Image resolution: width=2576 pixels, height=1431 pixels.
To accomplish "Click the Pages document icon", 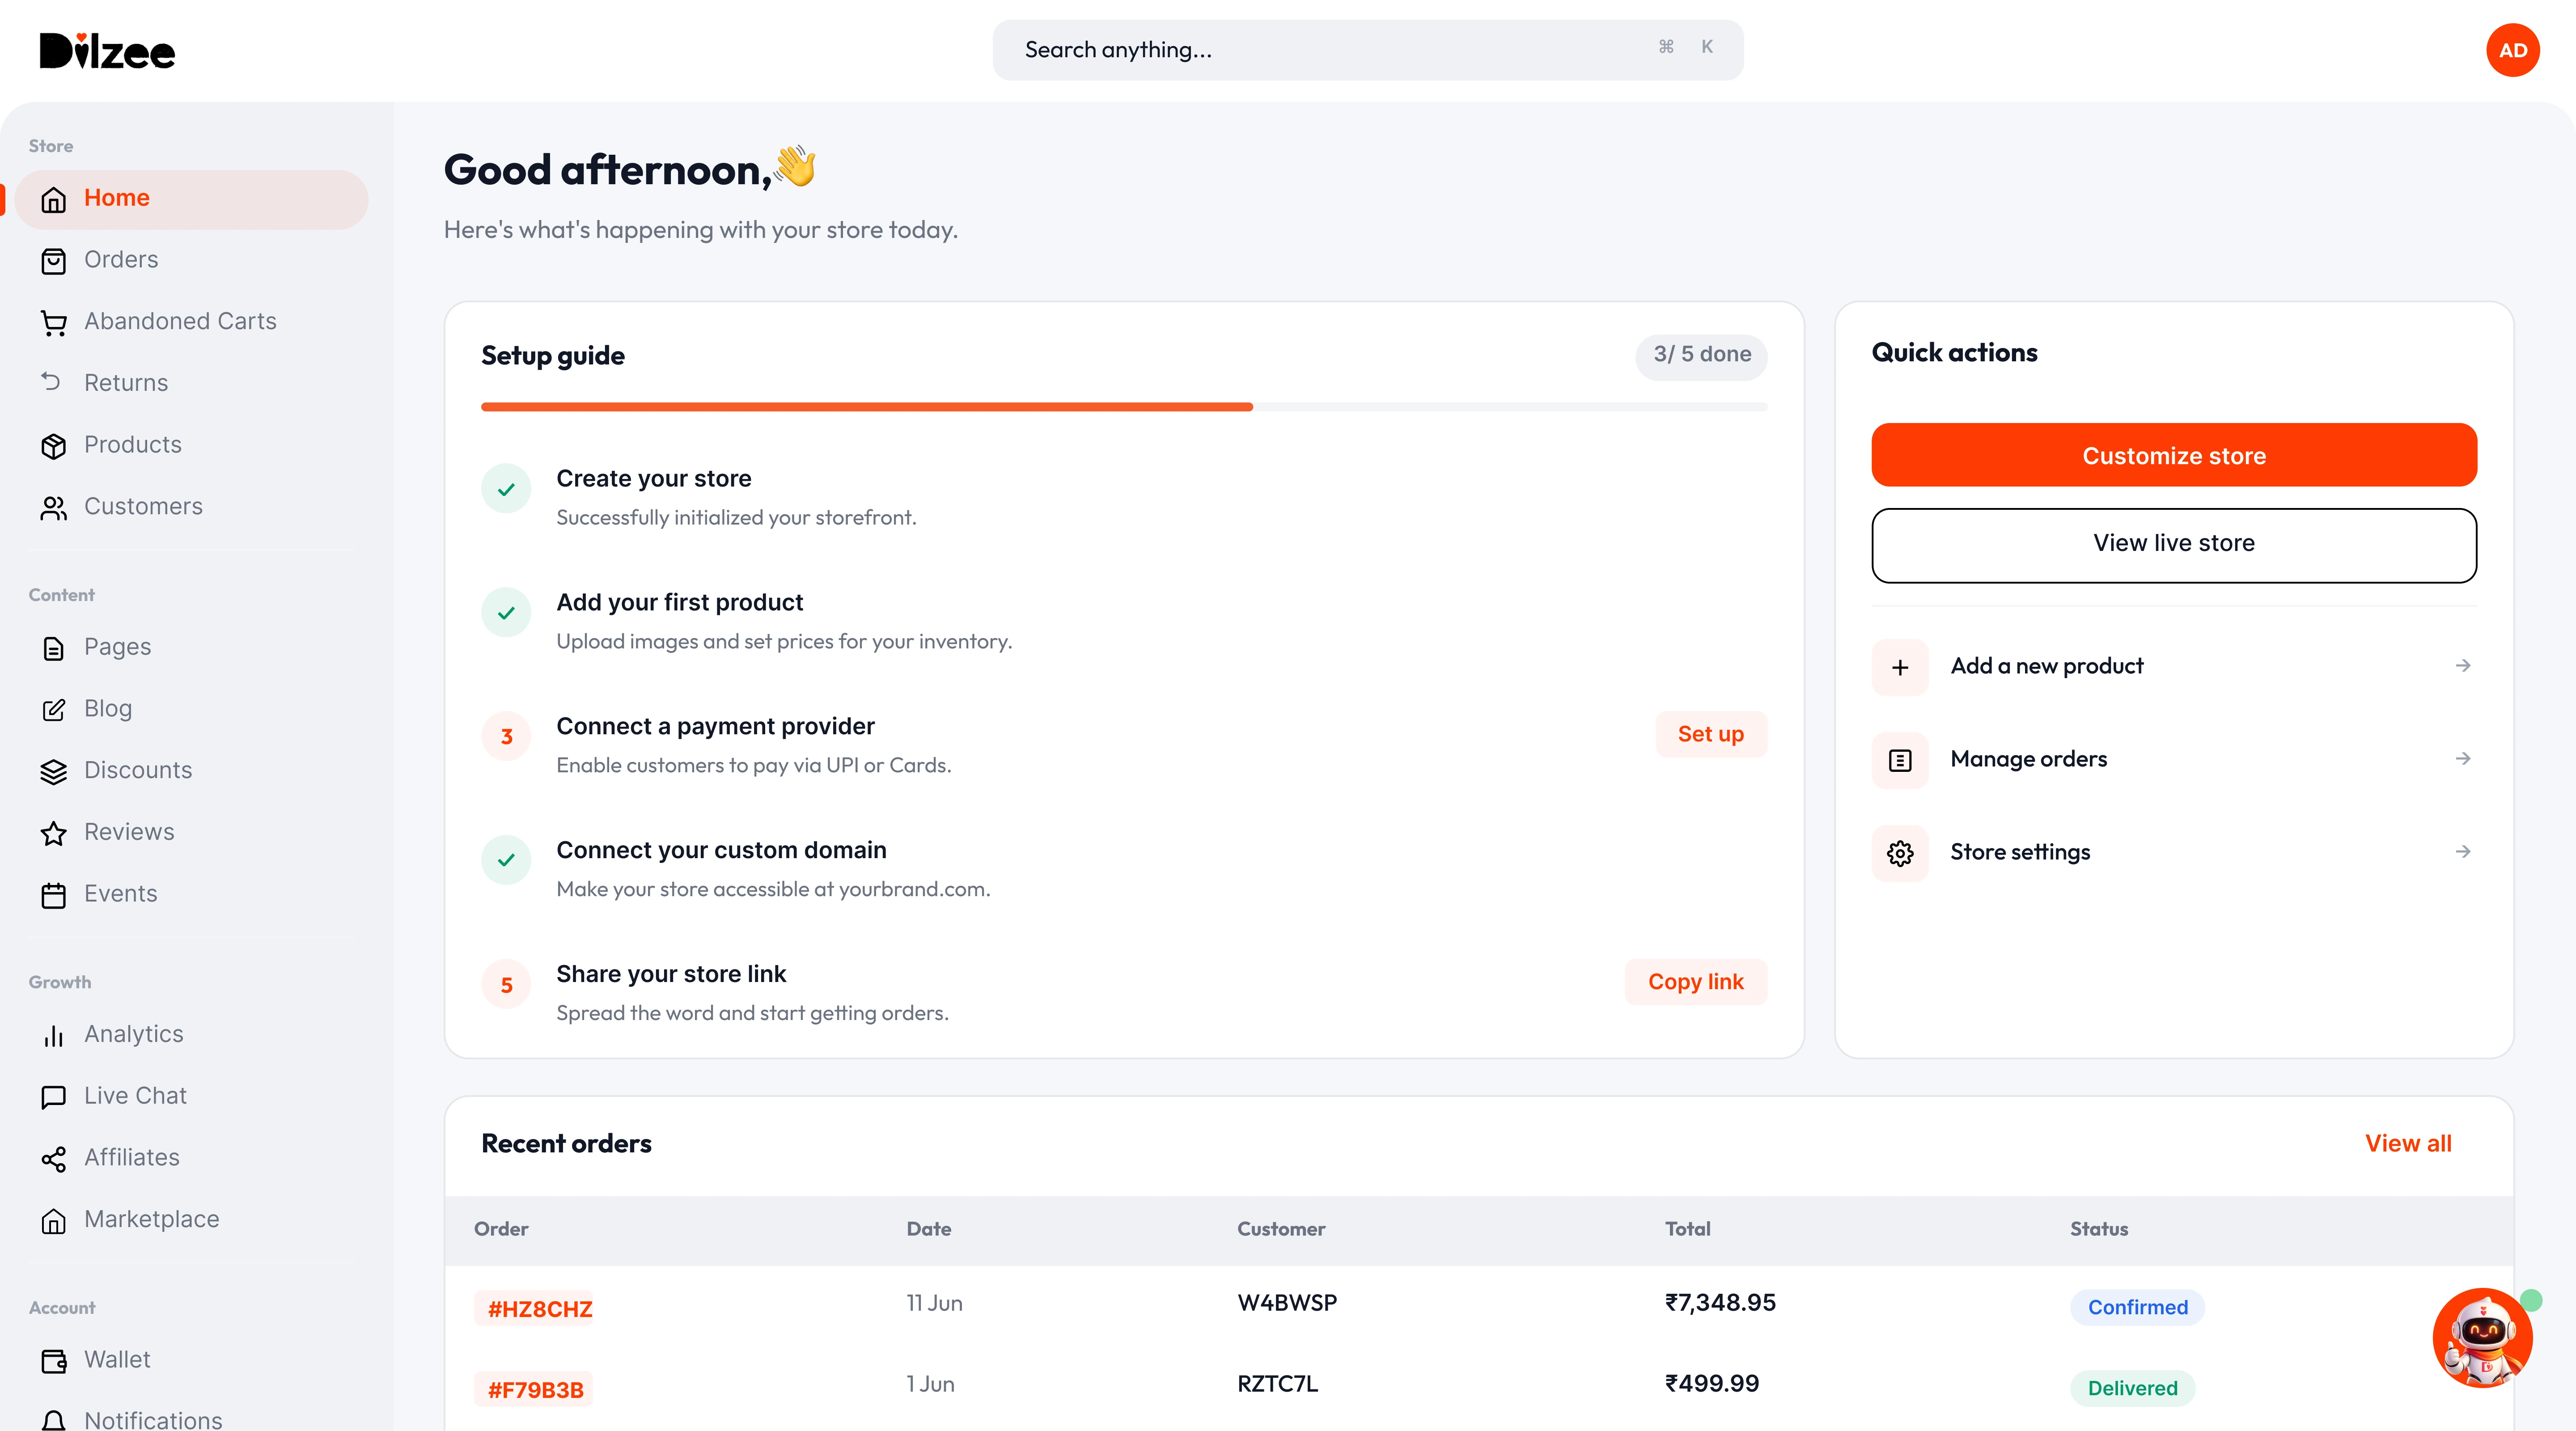I will point(54,648).
